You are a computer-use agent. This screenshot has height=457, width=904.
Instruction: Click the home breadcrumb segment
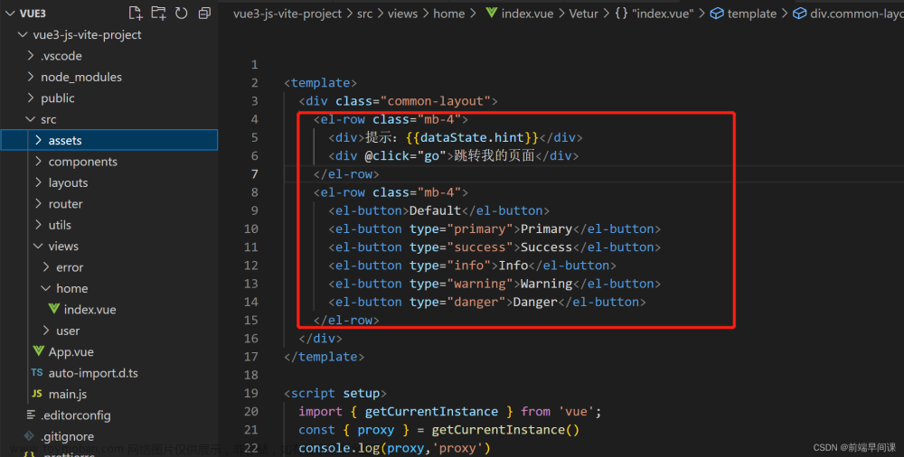click(449, 14)
